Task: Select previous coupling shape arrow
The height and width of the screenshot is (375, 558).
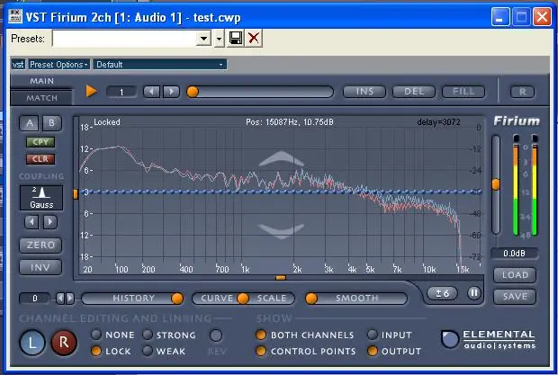Action: [x=31, y=222]
